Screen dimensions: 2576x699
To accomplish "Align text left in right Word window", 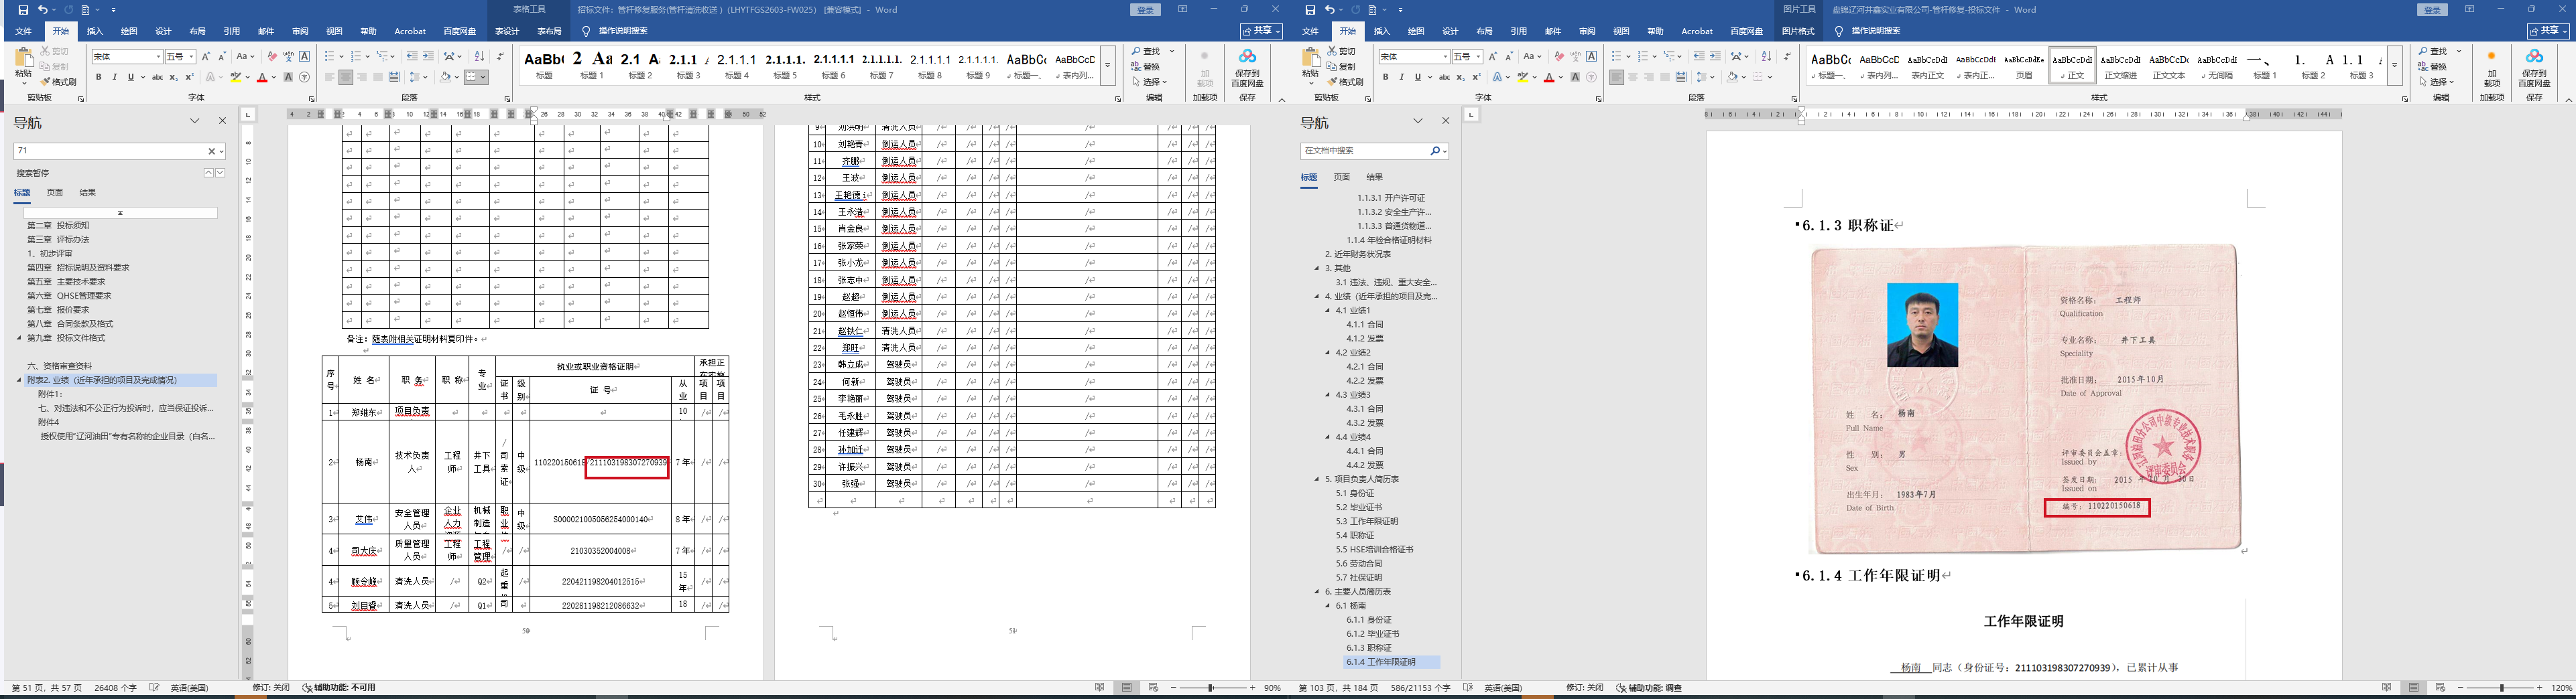I will coord(1617,77).
